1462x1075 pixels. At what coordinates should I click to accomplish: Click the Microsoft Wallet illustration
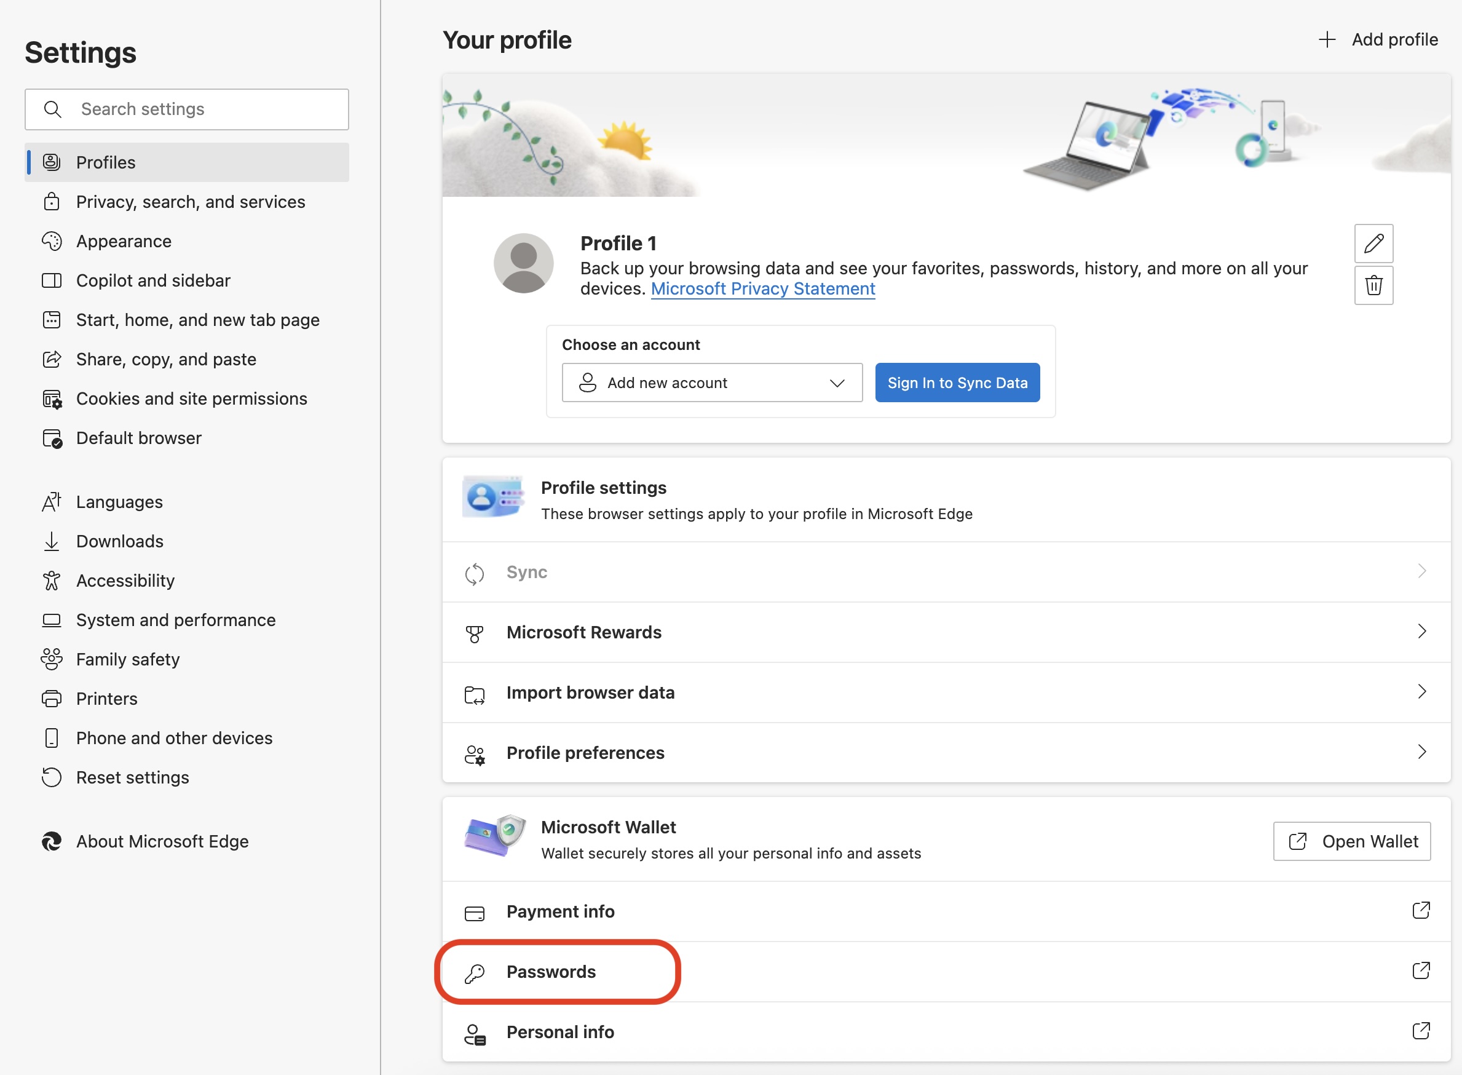[496, 835]
